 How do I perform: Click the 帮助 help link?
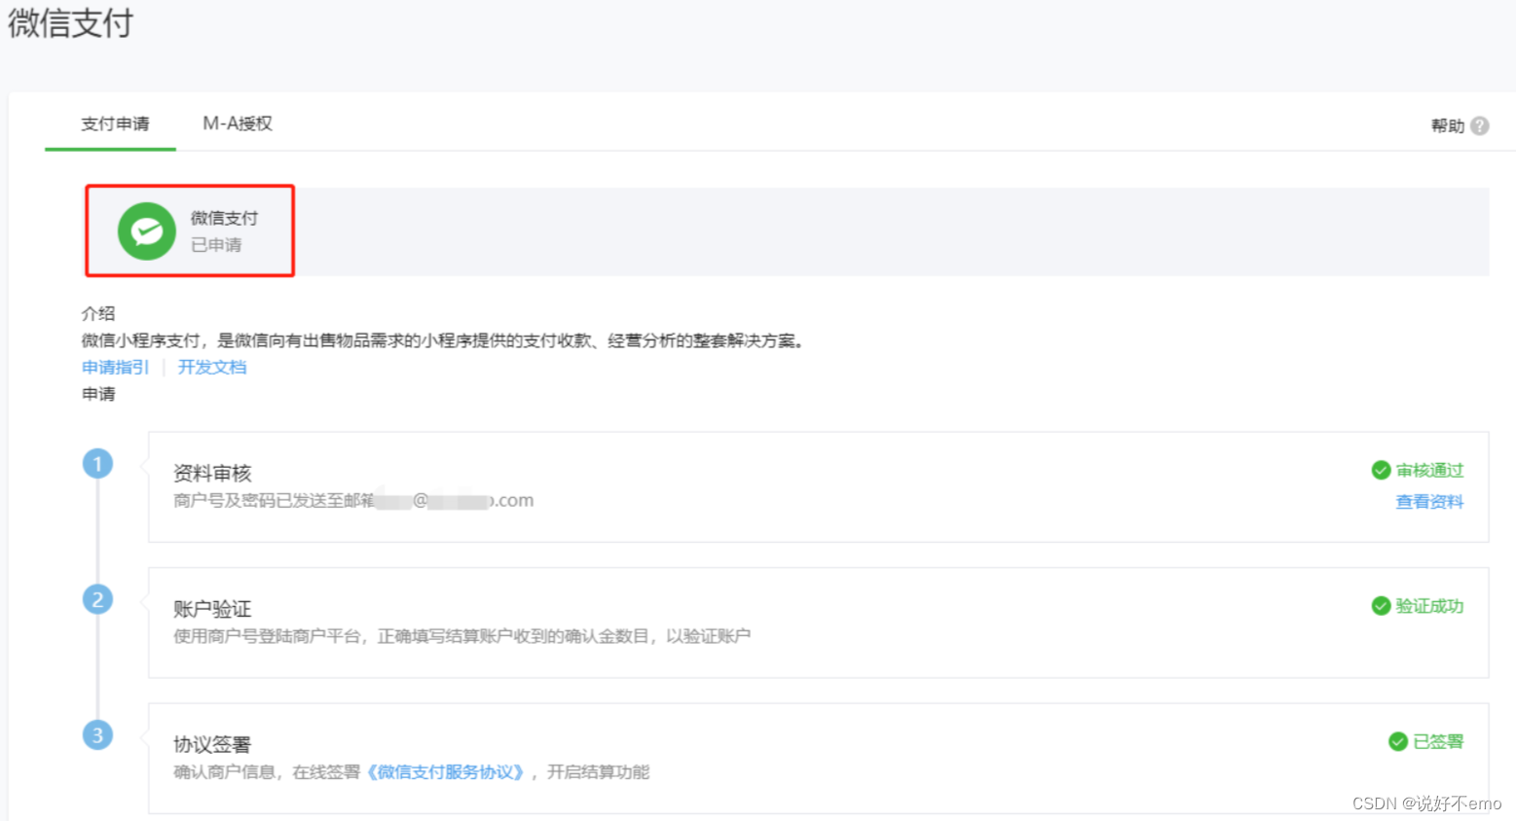point(1448,125)
